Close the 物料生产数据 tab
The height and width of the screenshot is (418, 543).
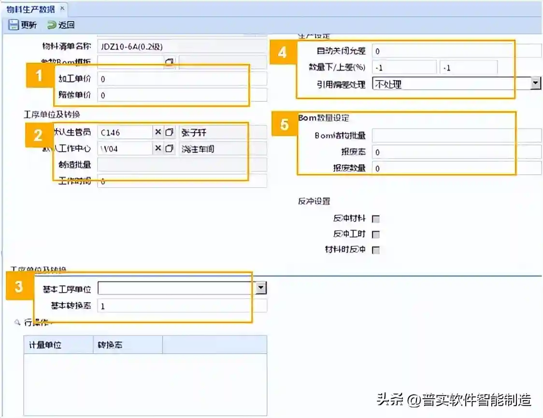62,9
